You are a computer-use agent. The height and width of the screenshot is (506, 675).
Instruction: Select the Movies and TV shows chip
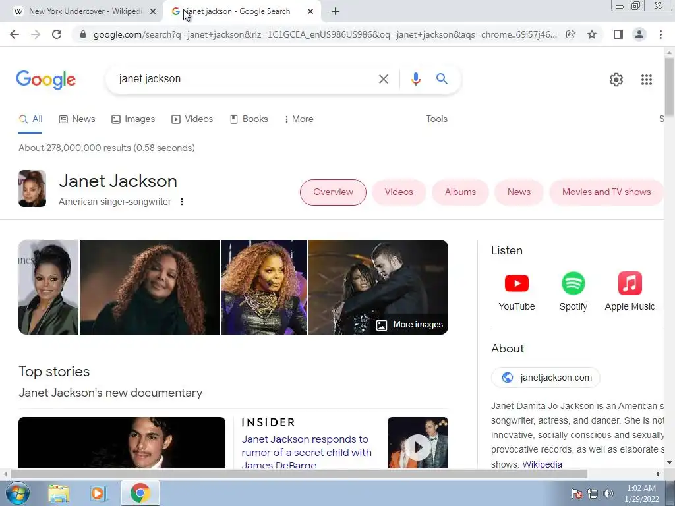pyautogui.click(x=606, y=192)
